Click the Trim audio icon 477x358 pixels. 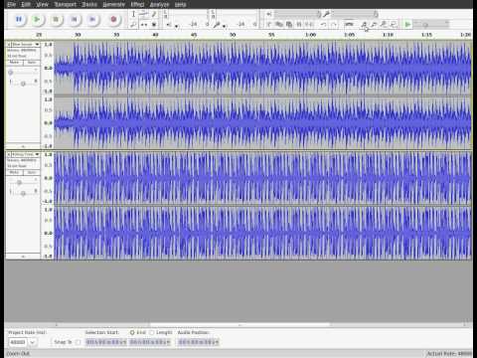pos(299,25)
